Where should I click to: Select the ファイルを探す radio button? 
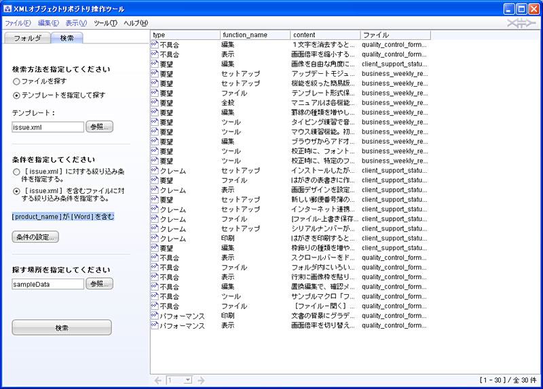pyautogui.click(x=16, y=81)
